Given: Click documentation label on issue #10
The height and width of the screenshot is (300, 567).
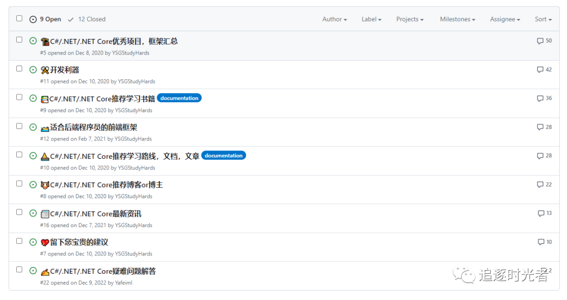Looking at the screenshot, I should tap(224, 155).
